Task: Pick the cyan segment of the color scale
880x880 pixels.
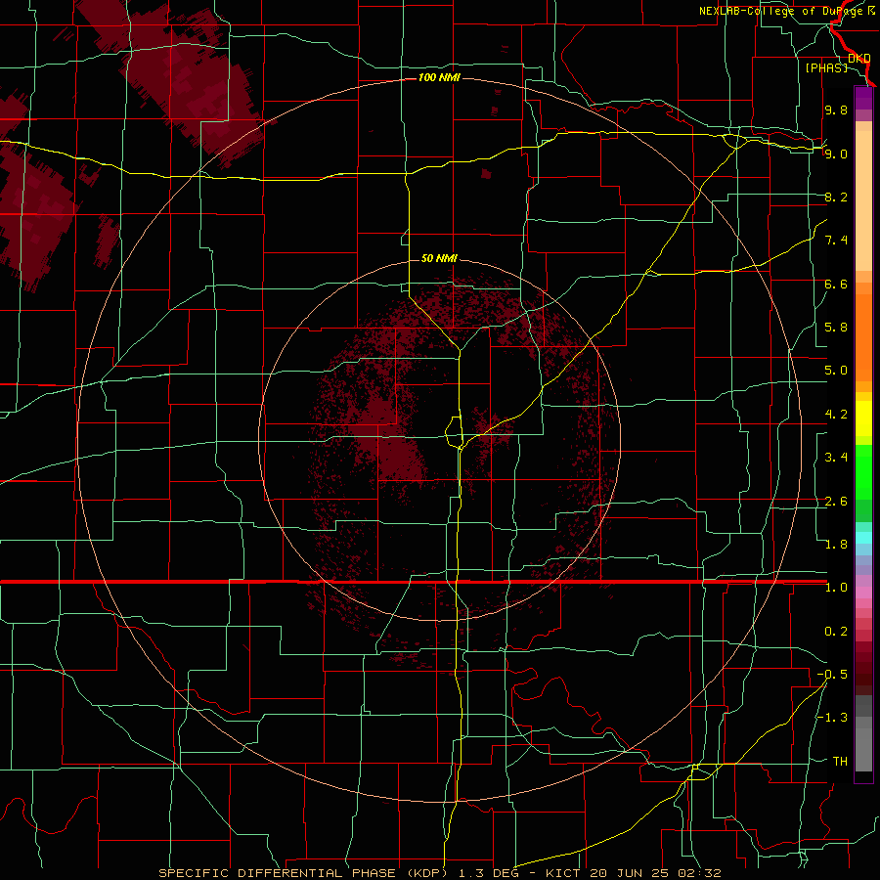Action: [863, 538]
